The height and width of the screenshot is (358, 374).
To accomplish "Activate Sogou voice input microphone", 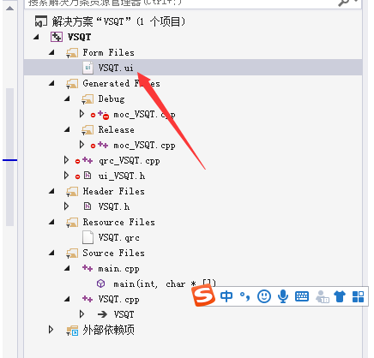I will tap(283, 296).
